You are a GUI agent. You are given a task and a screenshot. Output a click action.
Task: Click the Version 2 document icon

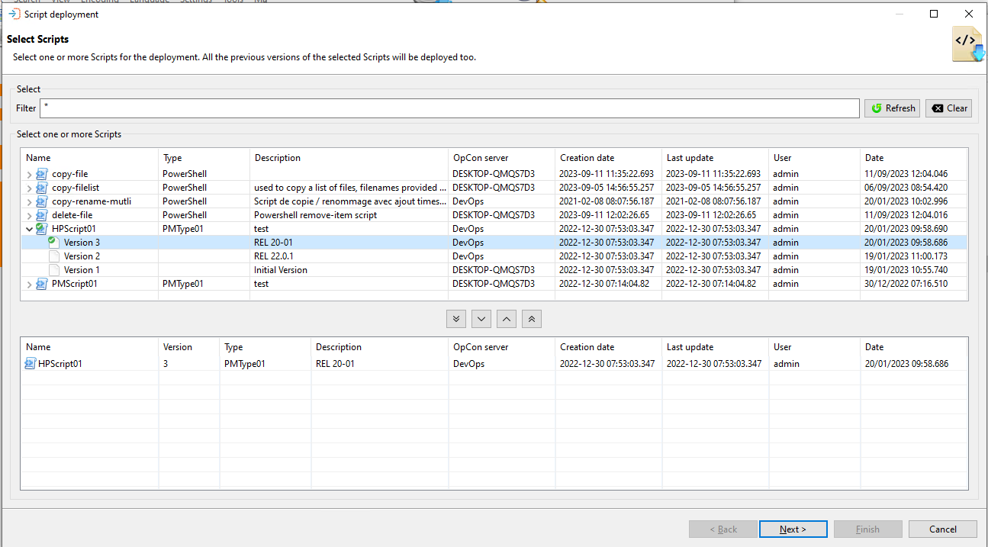[x=53, y=256]
